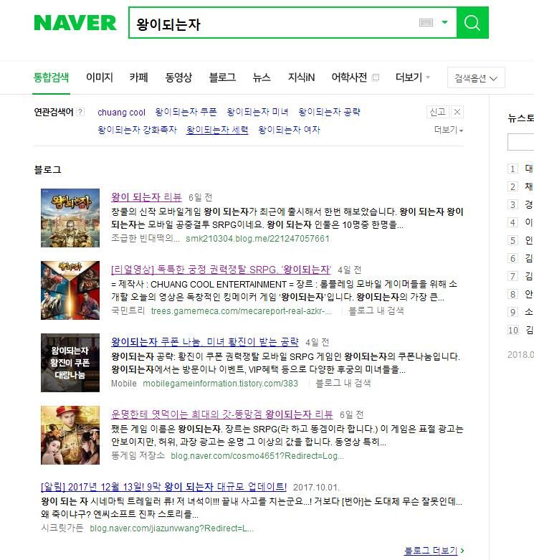Switch to the 동영상 tab
The width and height of the screenshot is (534, 560).
178,77
